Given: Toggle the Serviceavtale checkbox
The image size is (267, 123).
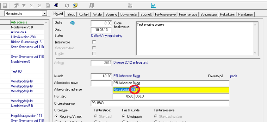Looking at the screenshot, I should tap(94, 48).
